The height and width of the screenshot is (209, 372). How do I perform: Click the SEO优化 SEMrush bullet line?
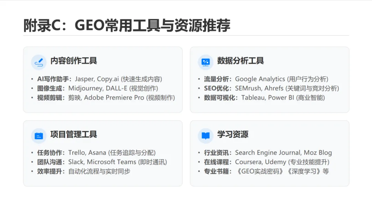(x=271, y=88)
